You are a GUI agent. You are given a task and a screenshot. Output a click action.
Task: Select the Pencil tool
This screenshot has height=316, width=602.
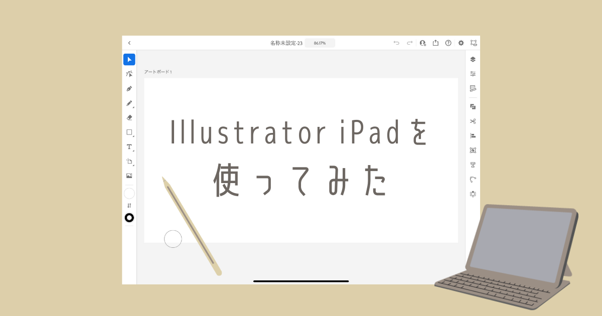(x=129, y=103)
